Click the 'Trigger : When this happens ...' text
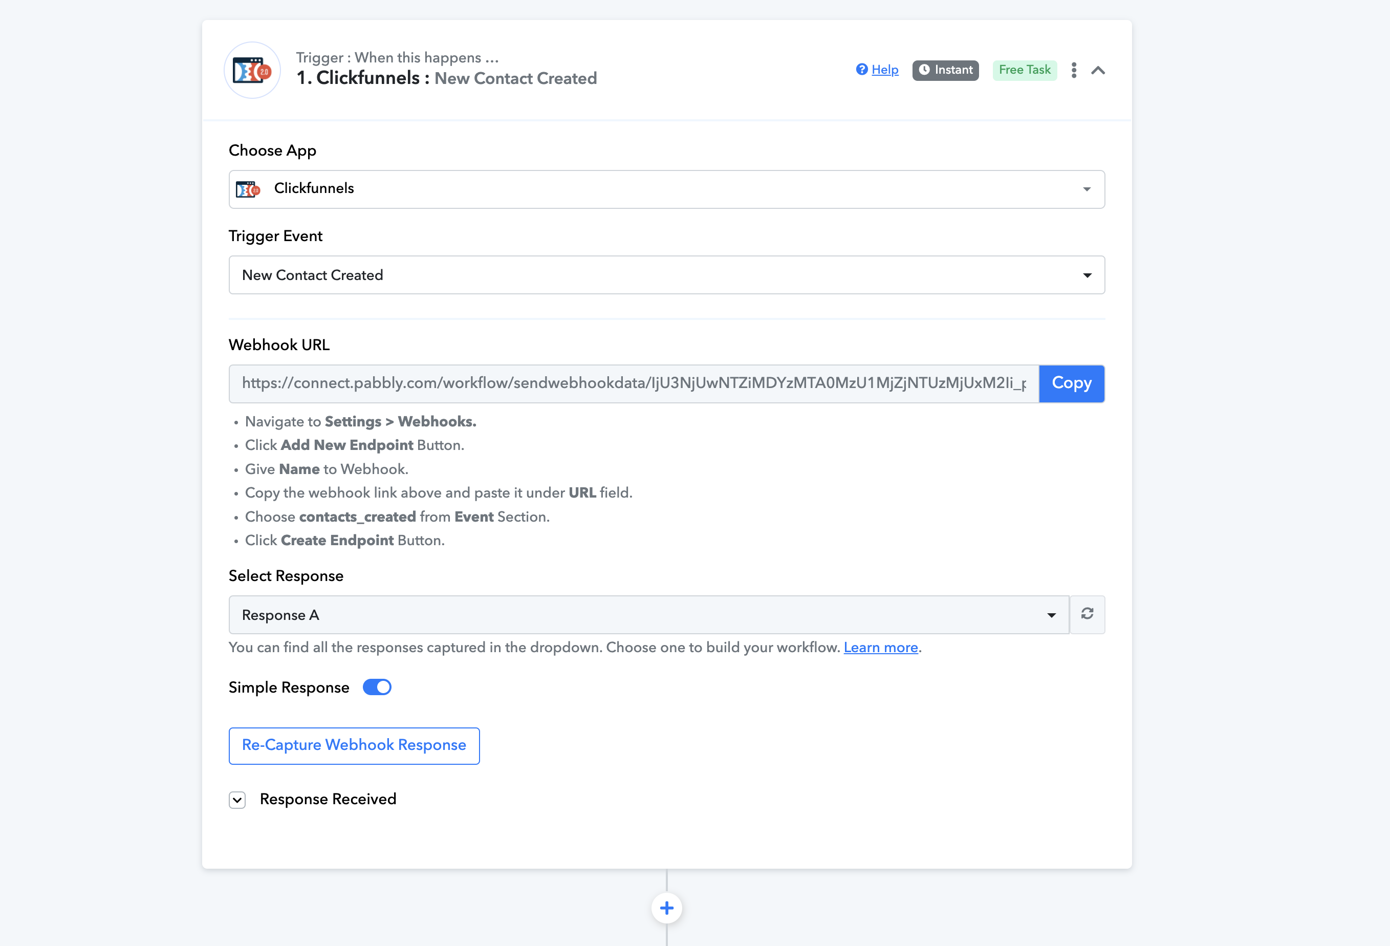 click(397, 57)
